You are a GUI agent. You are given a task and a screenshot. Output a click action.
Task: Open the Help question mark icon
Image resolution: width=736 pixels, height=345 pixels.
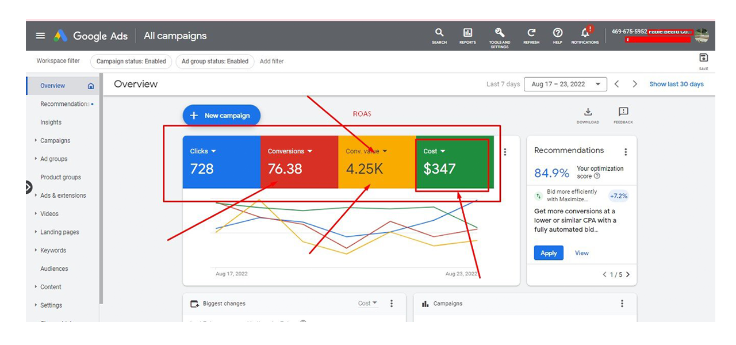tap(557, 33)
